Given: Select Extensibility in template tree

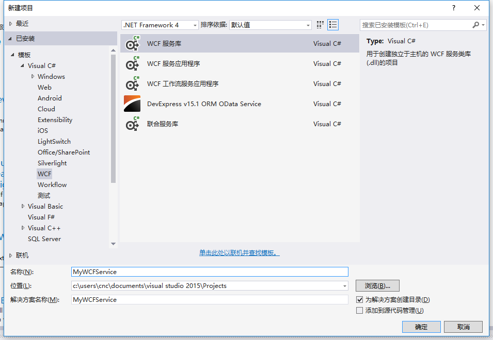Looking at the screenshot, I should tap(55, 120).
